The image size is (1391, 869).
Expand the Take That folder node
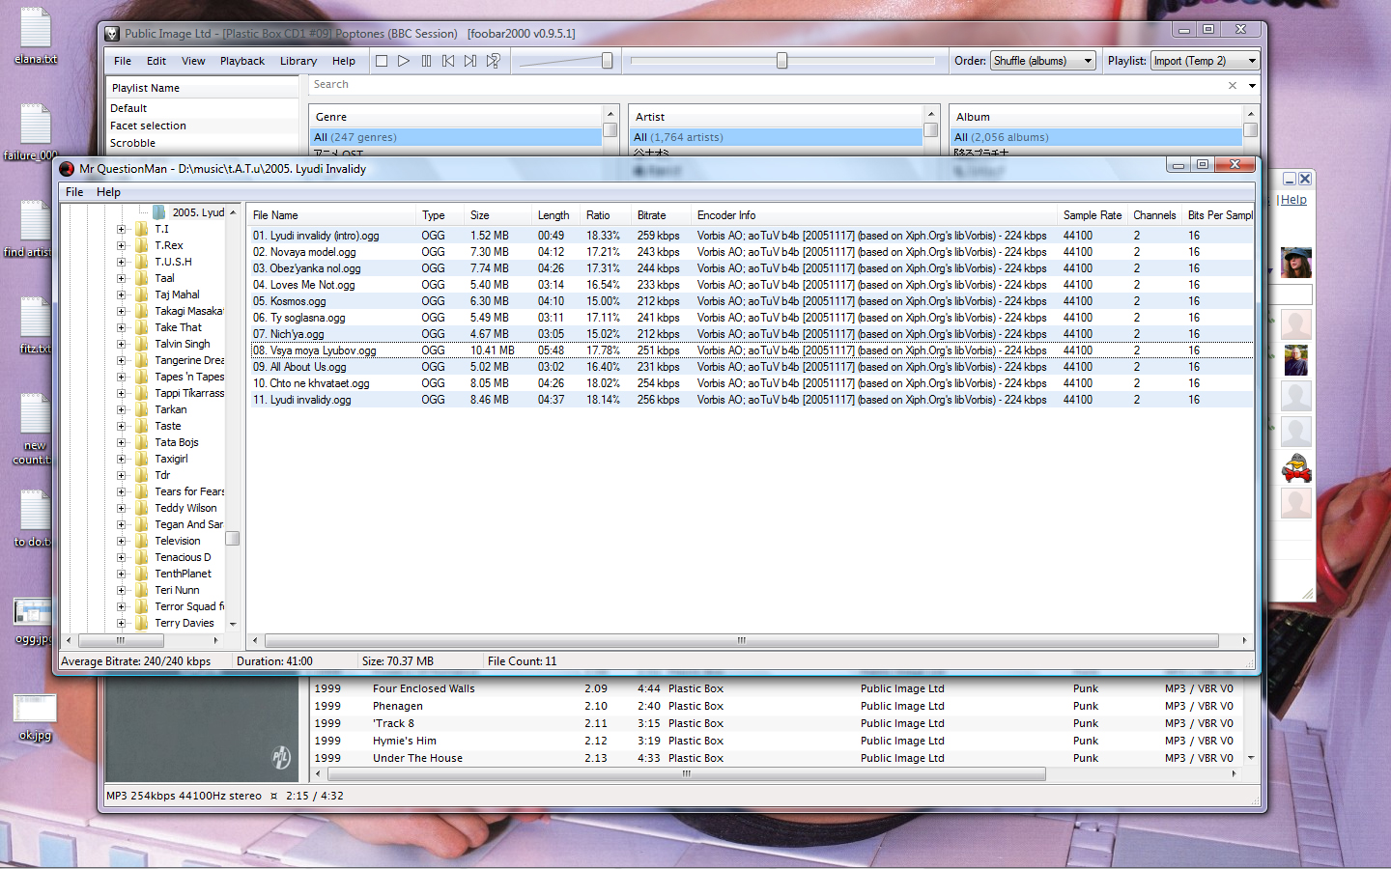[x=121, y=328]
